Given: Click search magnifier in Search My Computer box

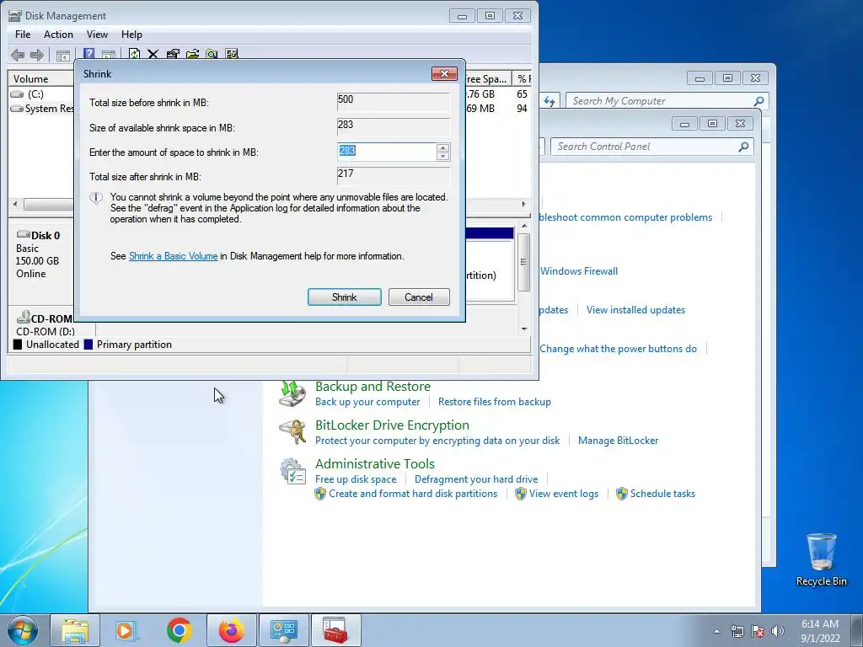Looking at the screenshot, I should click(x=759, y=101).
